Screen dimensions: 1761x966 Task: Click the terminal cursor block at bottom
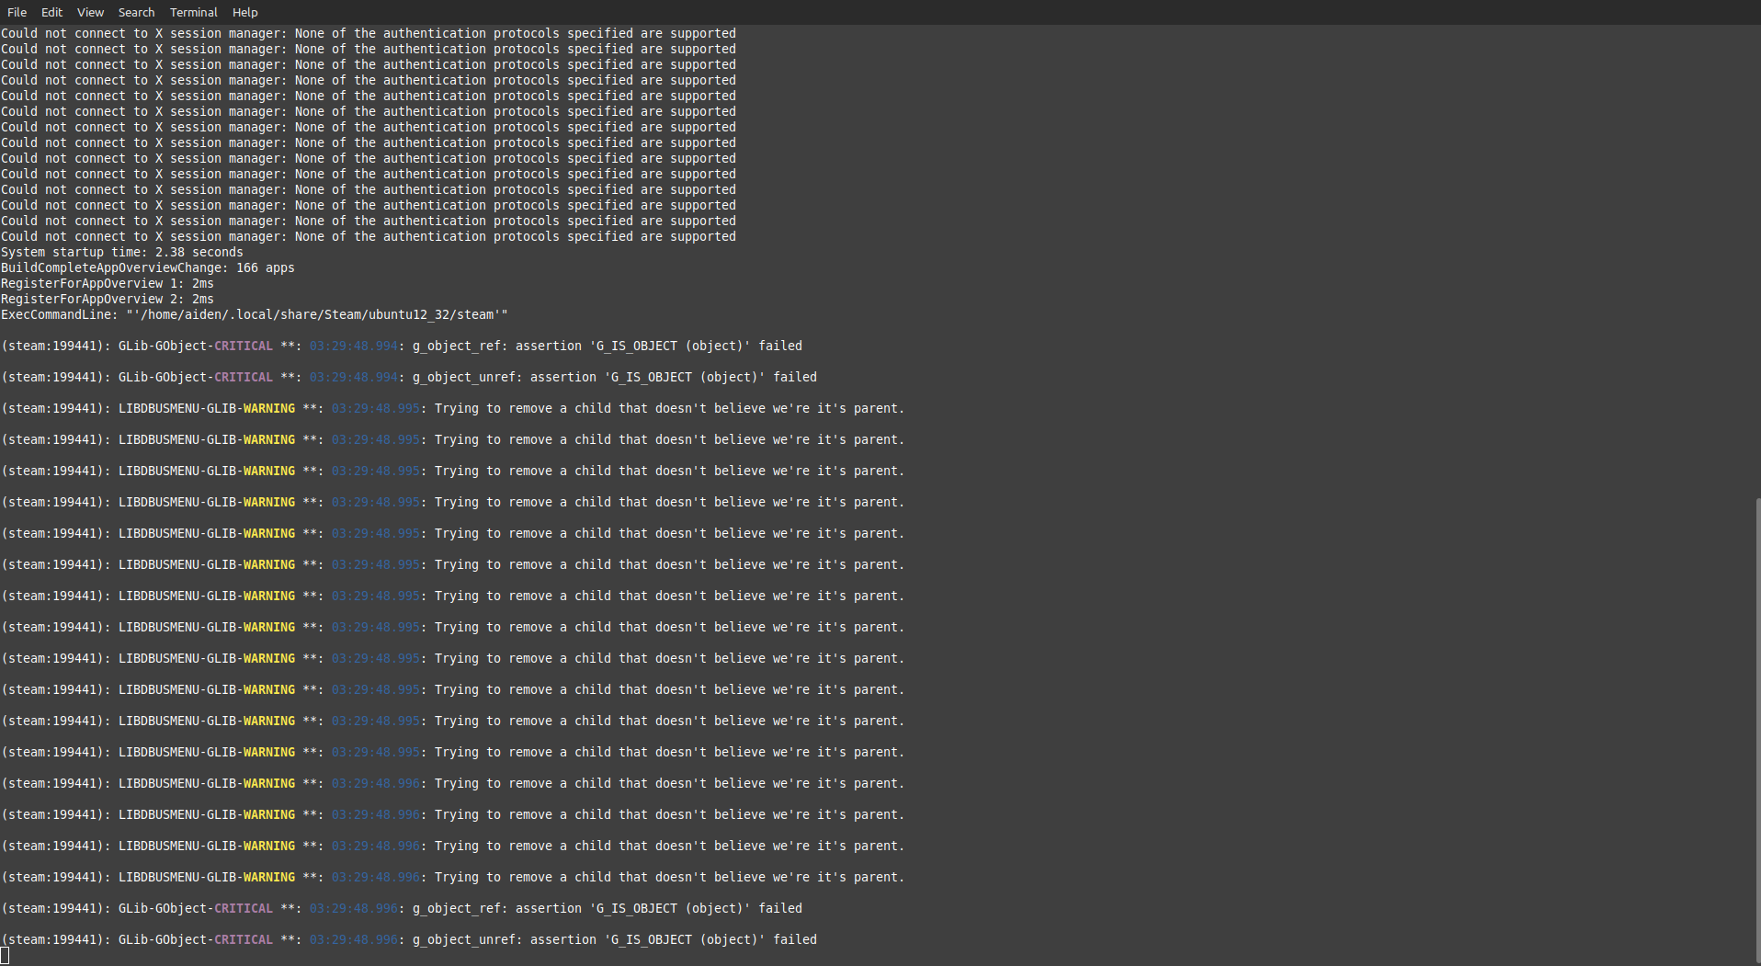click(x=6, y=956)
